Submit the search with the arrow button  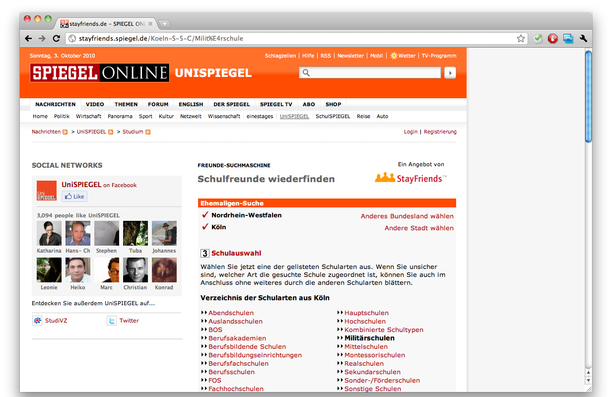click(450, 73)
